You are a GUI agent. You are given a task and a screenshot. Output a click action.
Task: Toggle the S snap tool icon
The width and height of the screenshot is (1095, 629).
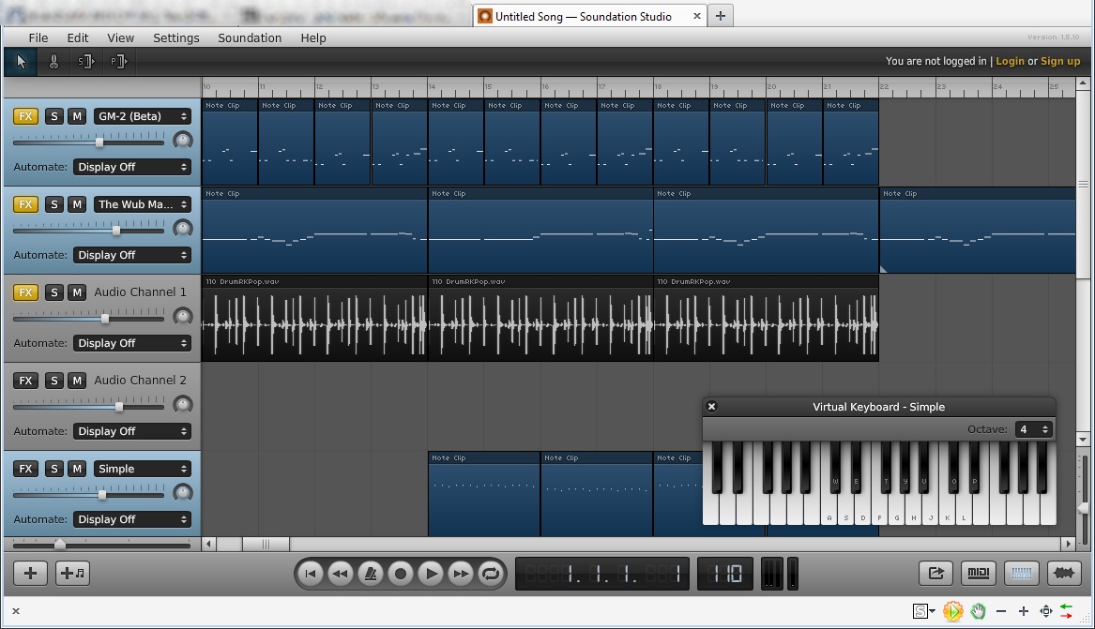[86, 62]
